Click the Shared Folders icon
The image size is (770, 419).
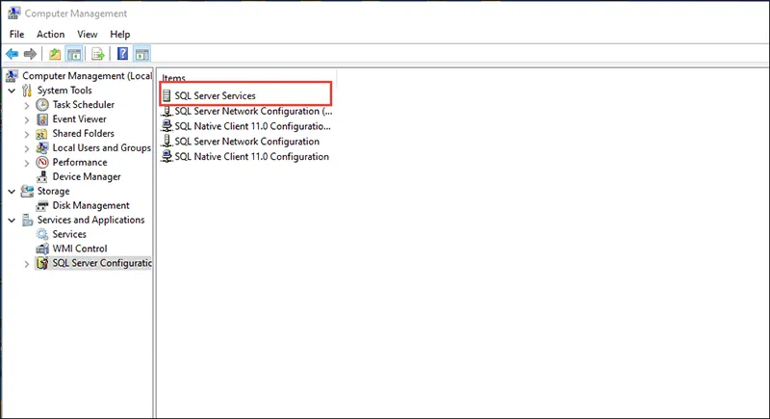[x=42, y=134]
